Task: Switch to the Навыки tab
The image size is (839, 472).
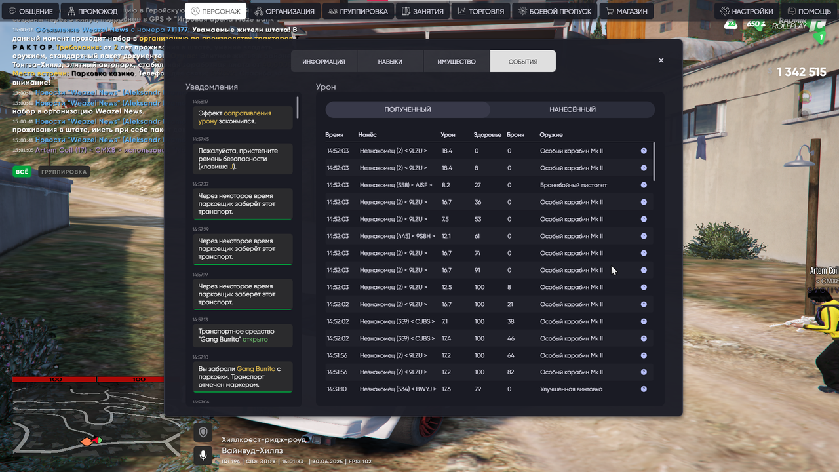Action: click(x=390, y=62)
